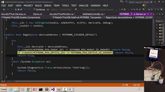Switch to the Demo.cs tab
The image size is (165, 92).
point(38,14)
